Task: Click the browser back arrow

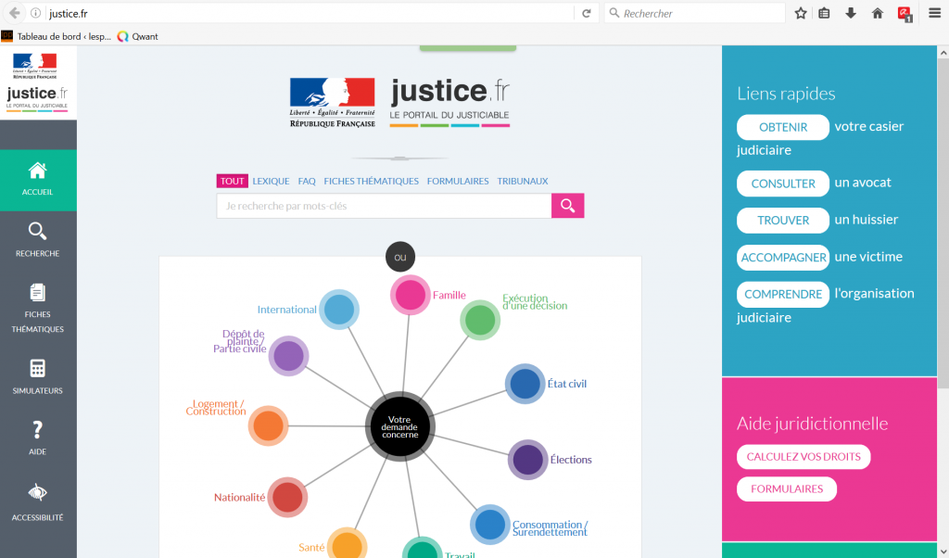Action: (15, 13)
